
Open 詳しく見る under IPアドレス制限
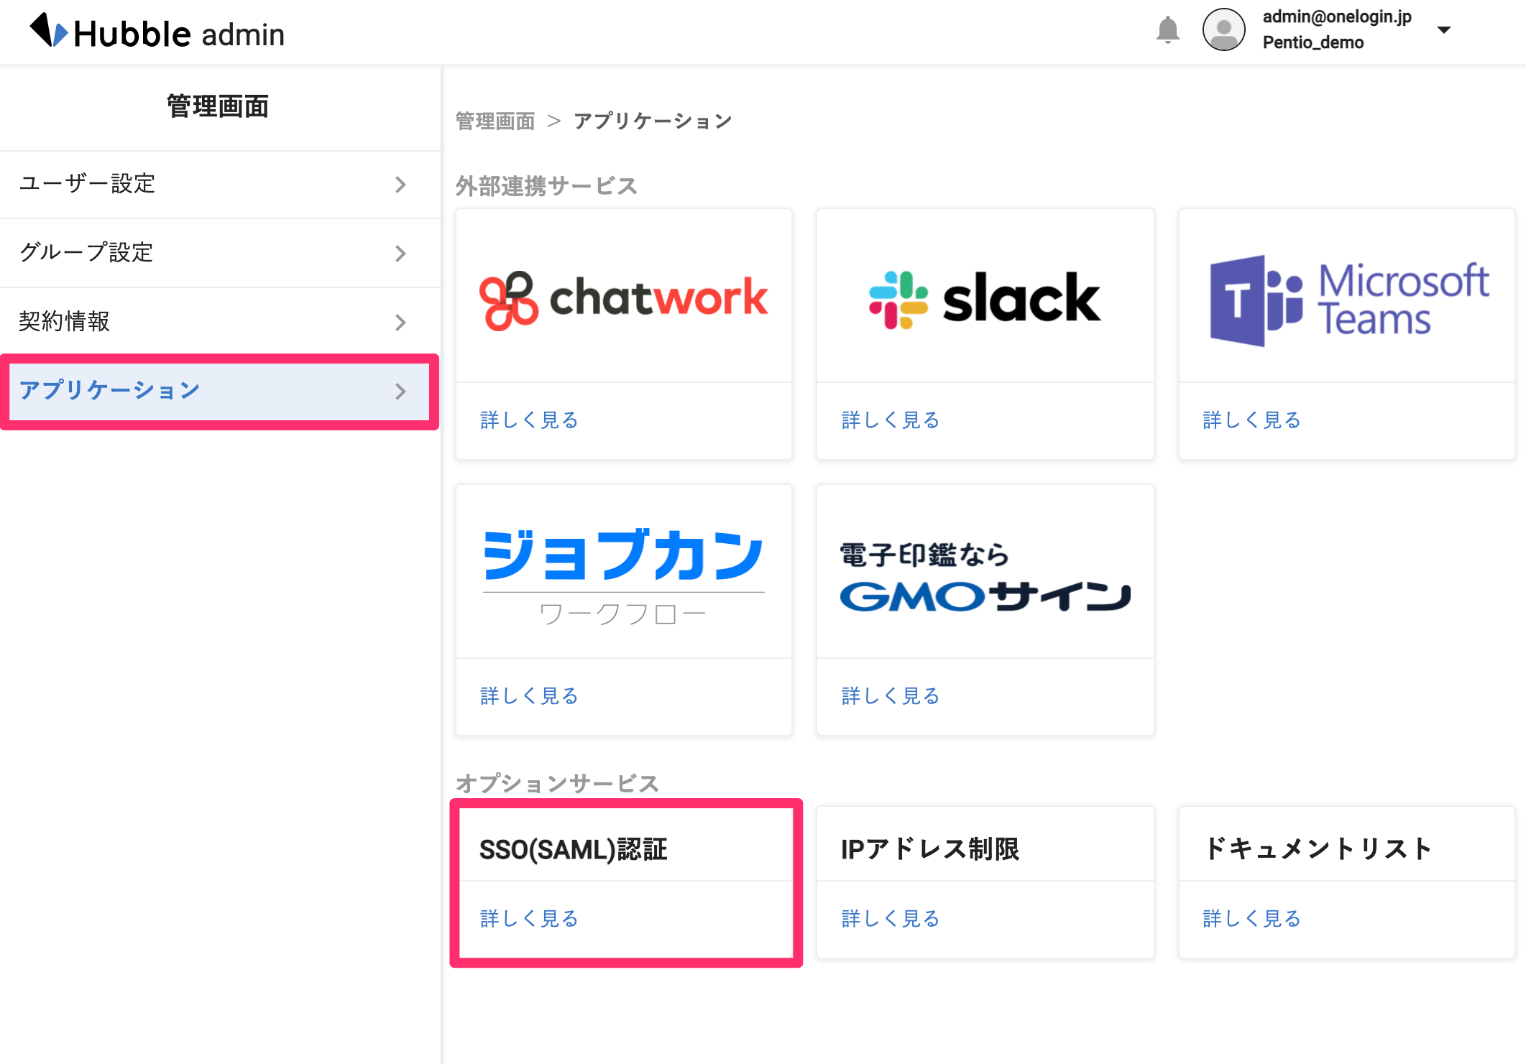click(x=891, y=918)
